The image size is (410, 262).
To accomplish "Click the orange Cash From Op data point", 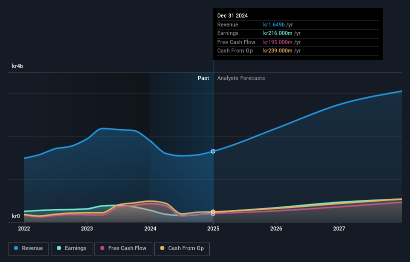I will tap(213, 211).
